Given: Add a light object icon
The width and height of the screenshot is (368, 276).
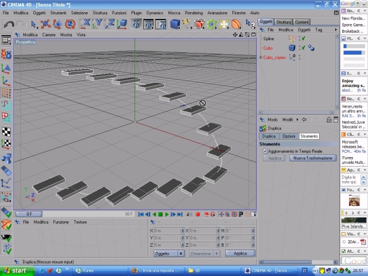Looking at the screenshot, I should point(224,24).
